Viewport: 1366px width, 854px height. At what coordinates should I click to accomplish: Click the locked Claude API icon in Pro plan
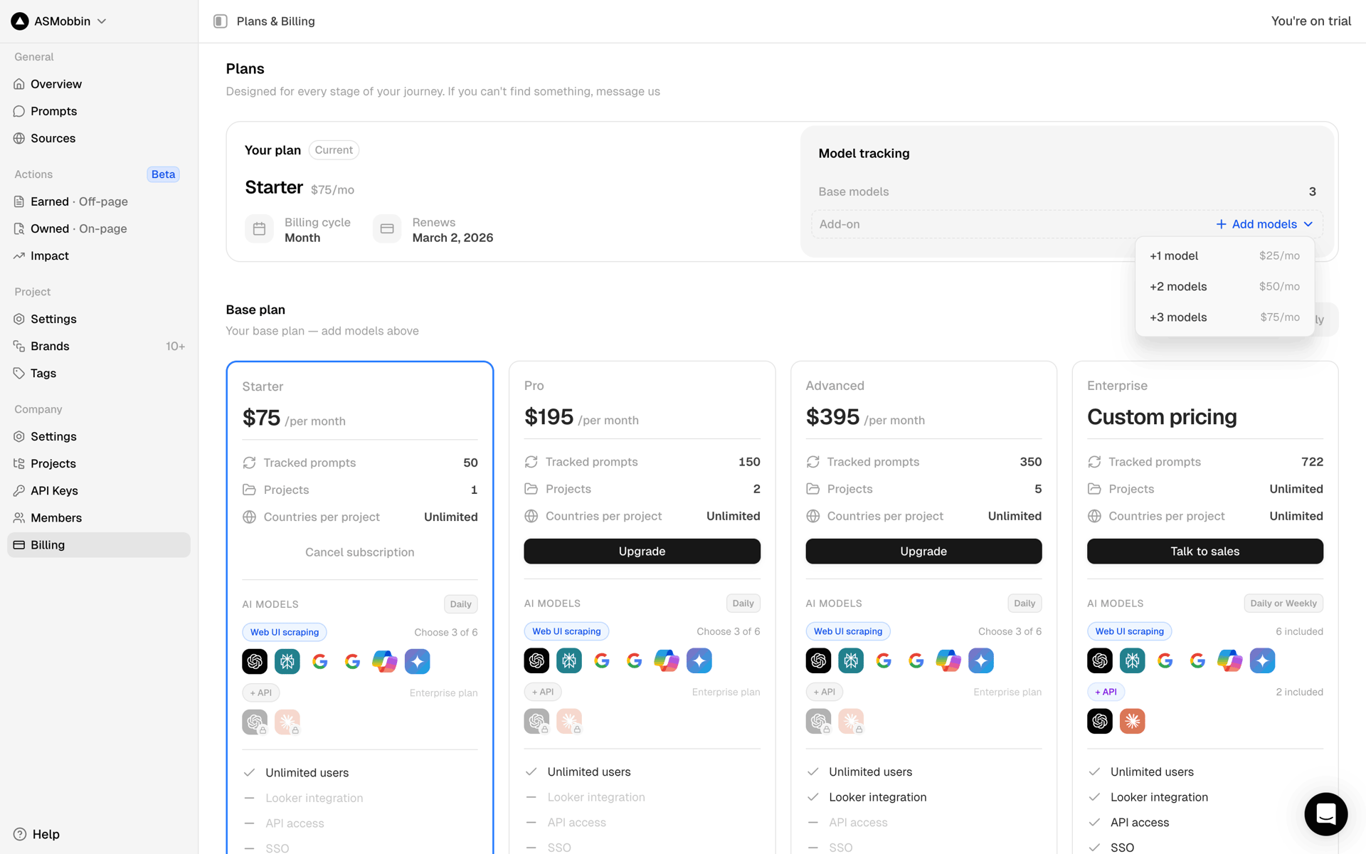(569, 722)
